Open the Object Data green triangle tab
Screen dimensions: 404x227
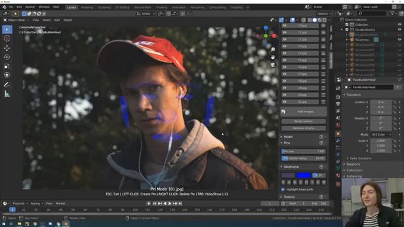tap(338, 168)
